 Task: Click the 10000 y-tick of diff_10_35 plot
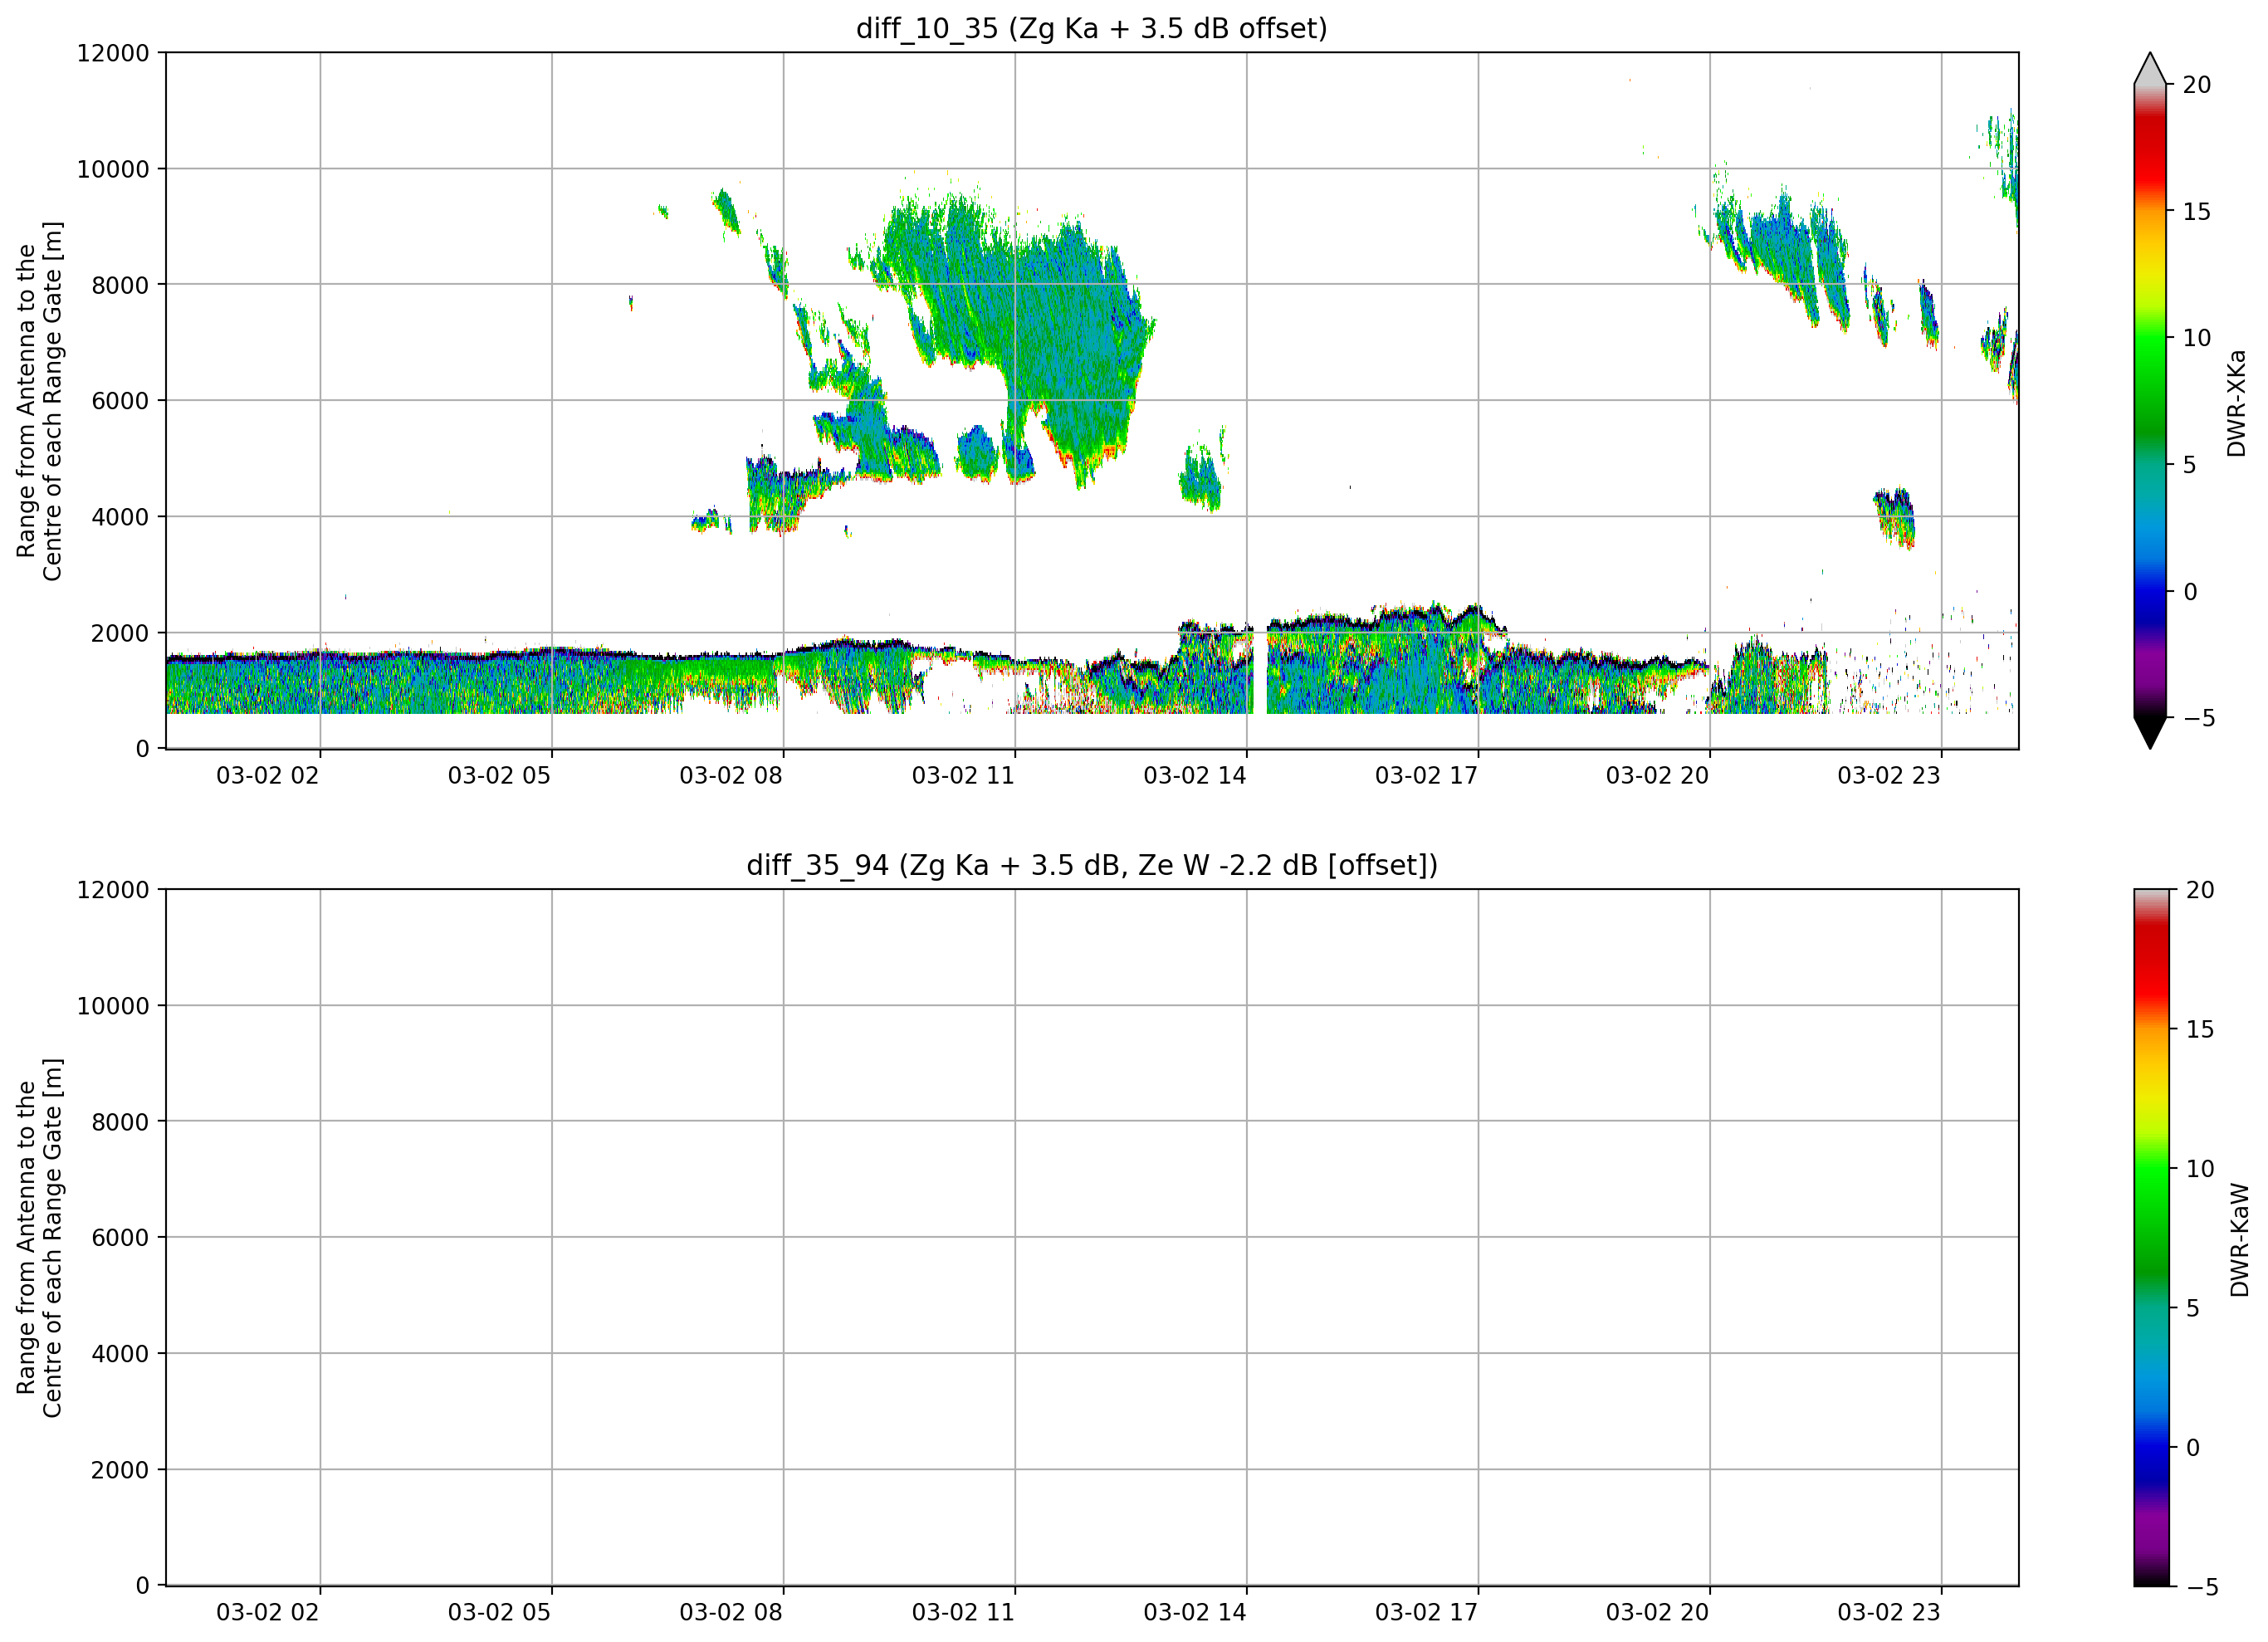tap(113, 169)
